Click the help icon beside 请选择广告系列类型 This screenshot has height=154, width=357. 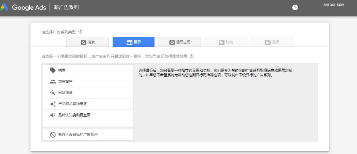tap(80, 32)
